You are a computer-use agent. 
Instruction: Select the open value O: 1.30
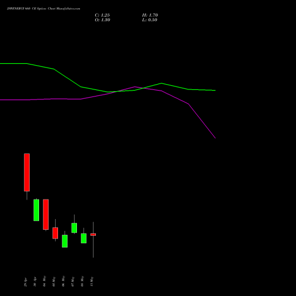102,20
